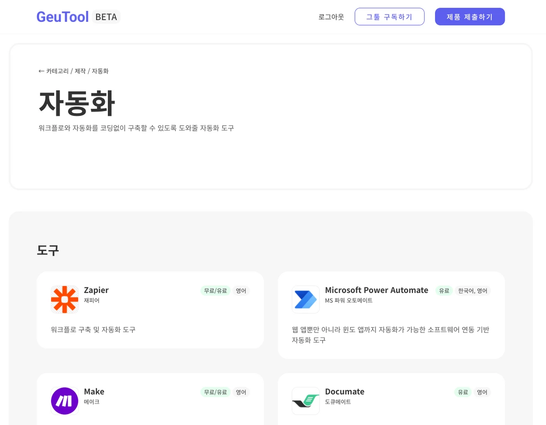Go back via breadcrumb left arrow
This screenshot has width=546, height=425.
[x=41, y=71]
